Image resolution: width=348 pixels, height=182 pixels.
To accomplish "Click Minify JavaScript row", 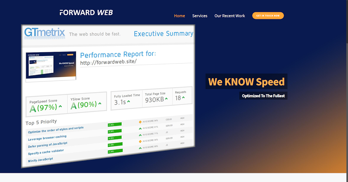I will [40, 160].
